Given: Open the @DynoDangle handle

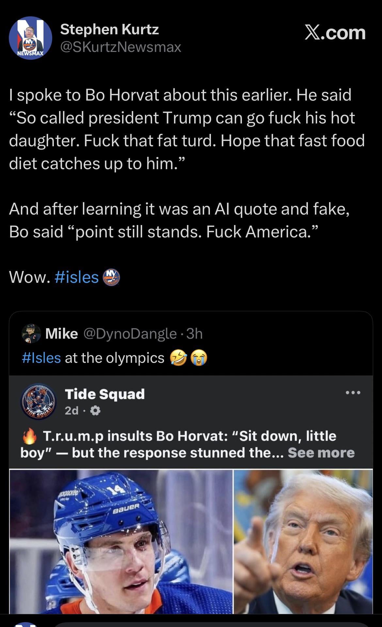Looking at the screenshot, I should click(x=130, y=333).
